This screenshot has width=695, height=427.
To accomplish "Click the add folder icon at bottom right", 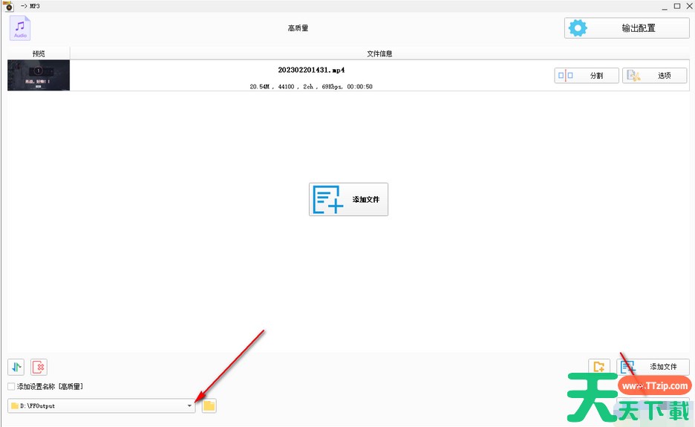I will pyautogui.click(x=599, y=367).
